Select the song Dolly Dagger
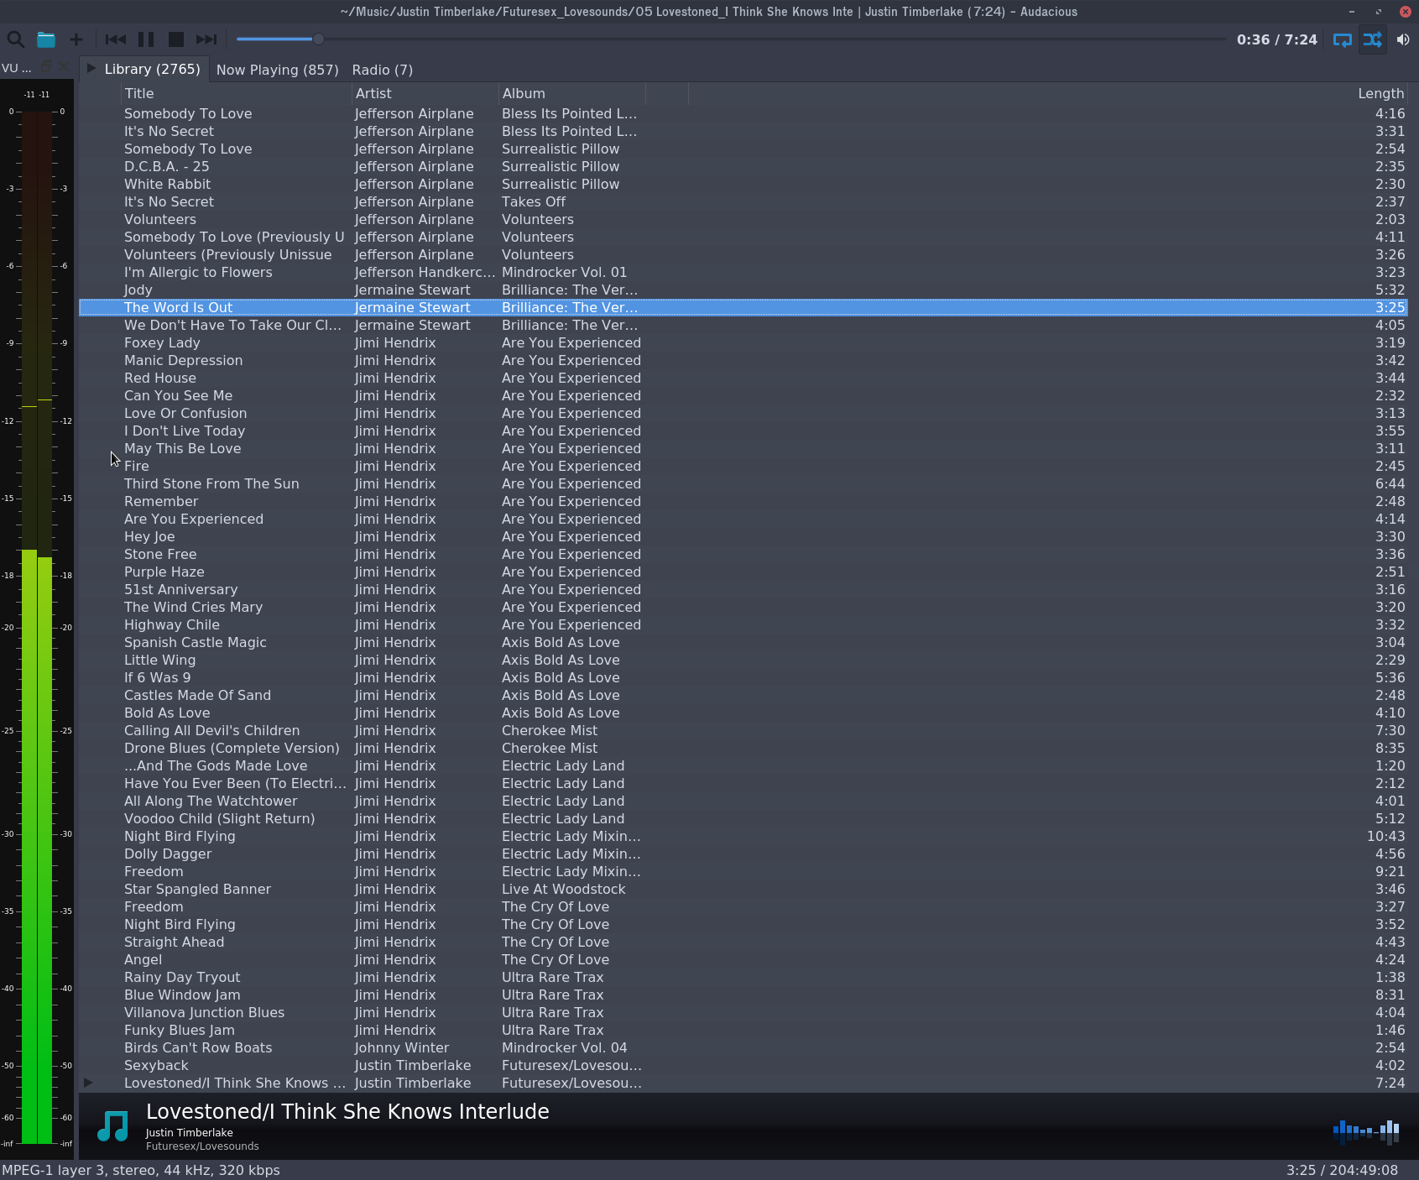 point(743,854)
